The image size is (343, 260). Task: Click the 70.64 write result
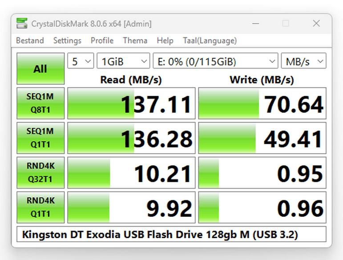click(x=262, y=104)
